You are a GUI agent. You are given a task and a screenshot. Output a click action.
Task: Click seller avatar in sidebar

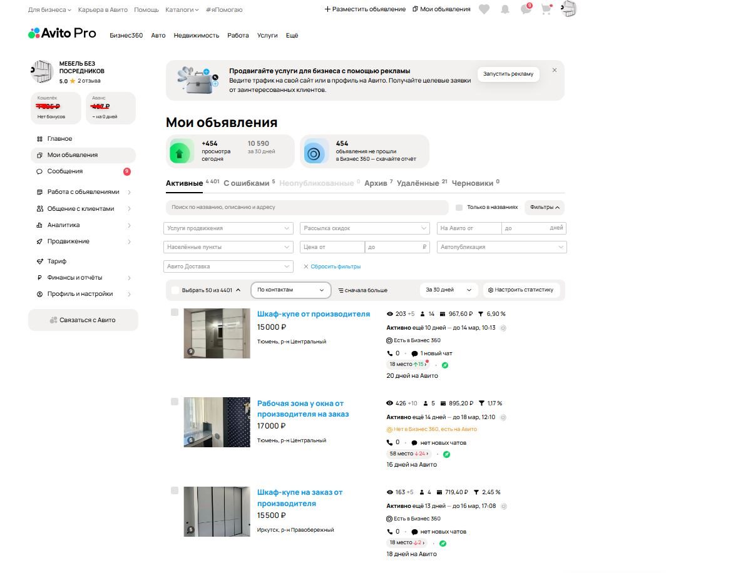tap(42, 71)
